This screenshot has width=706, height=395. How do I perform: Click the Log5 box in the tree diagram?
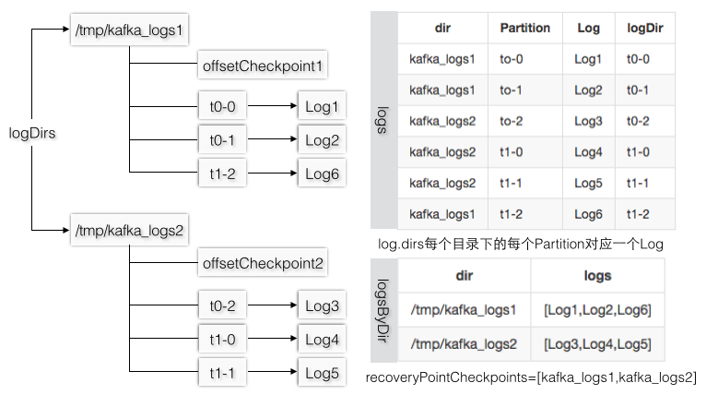pos(322,373)
